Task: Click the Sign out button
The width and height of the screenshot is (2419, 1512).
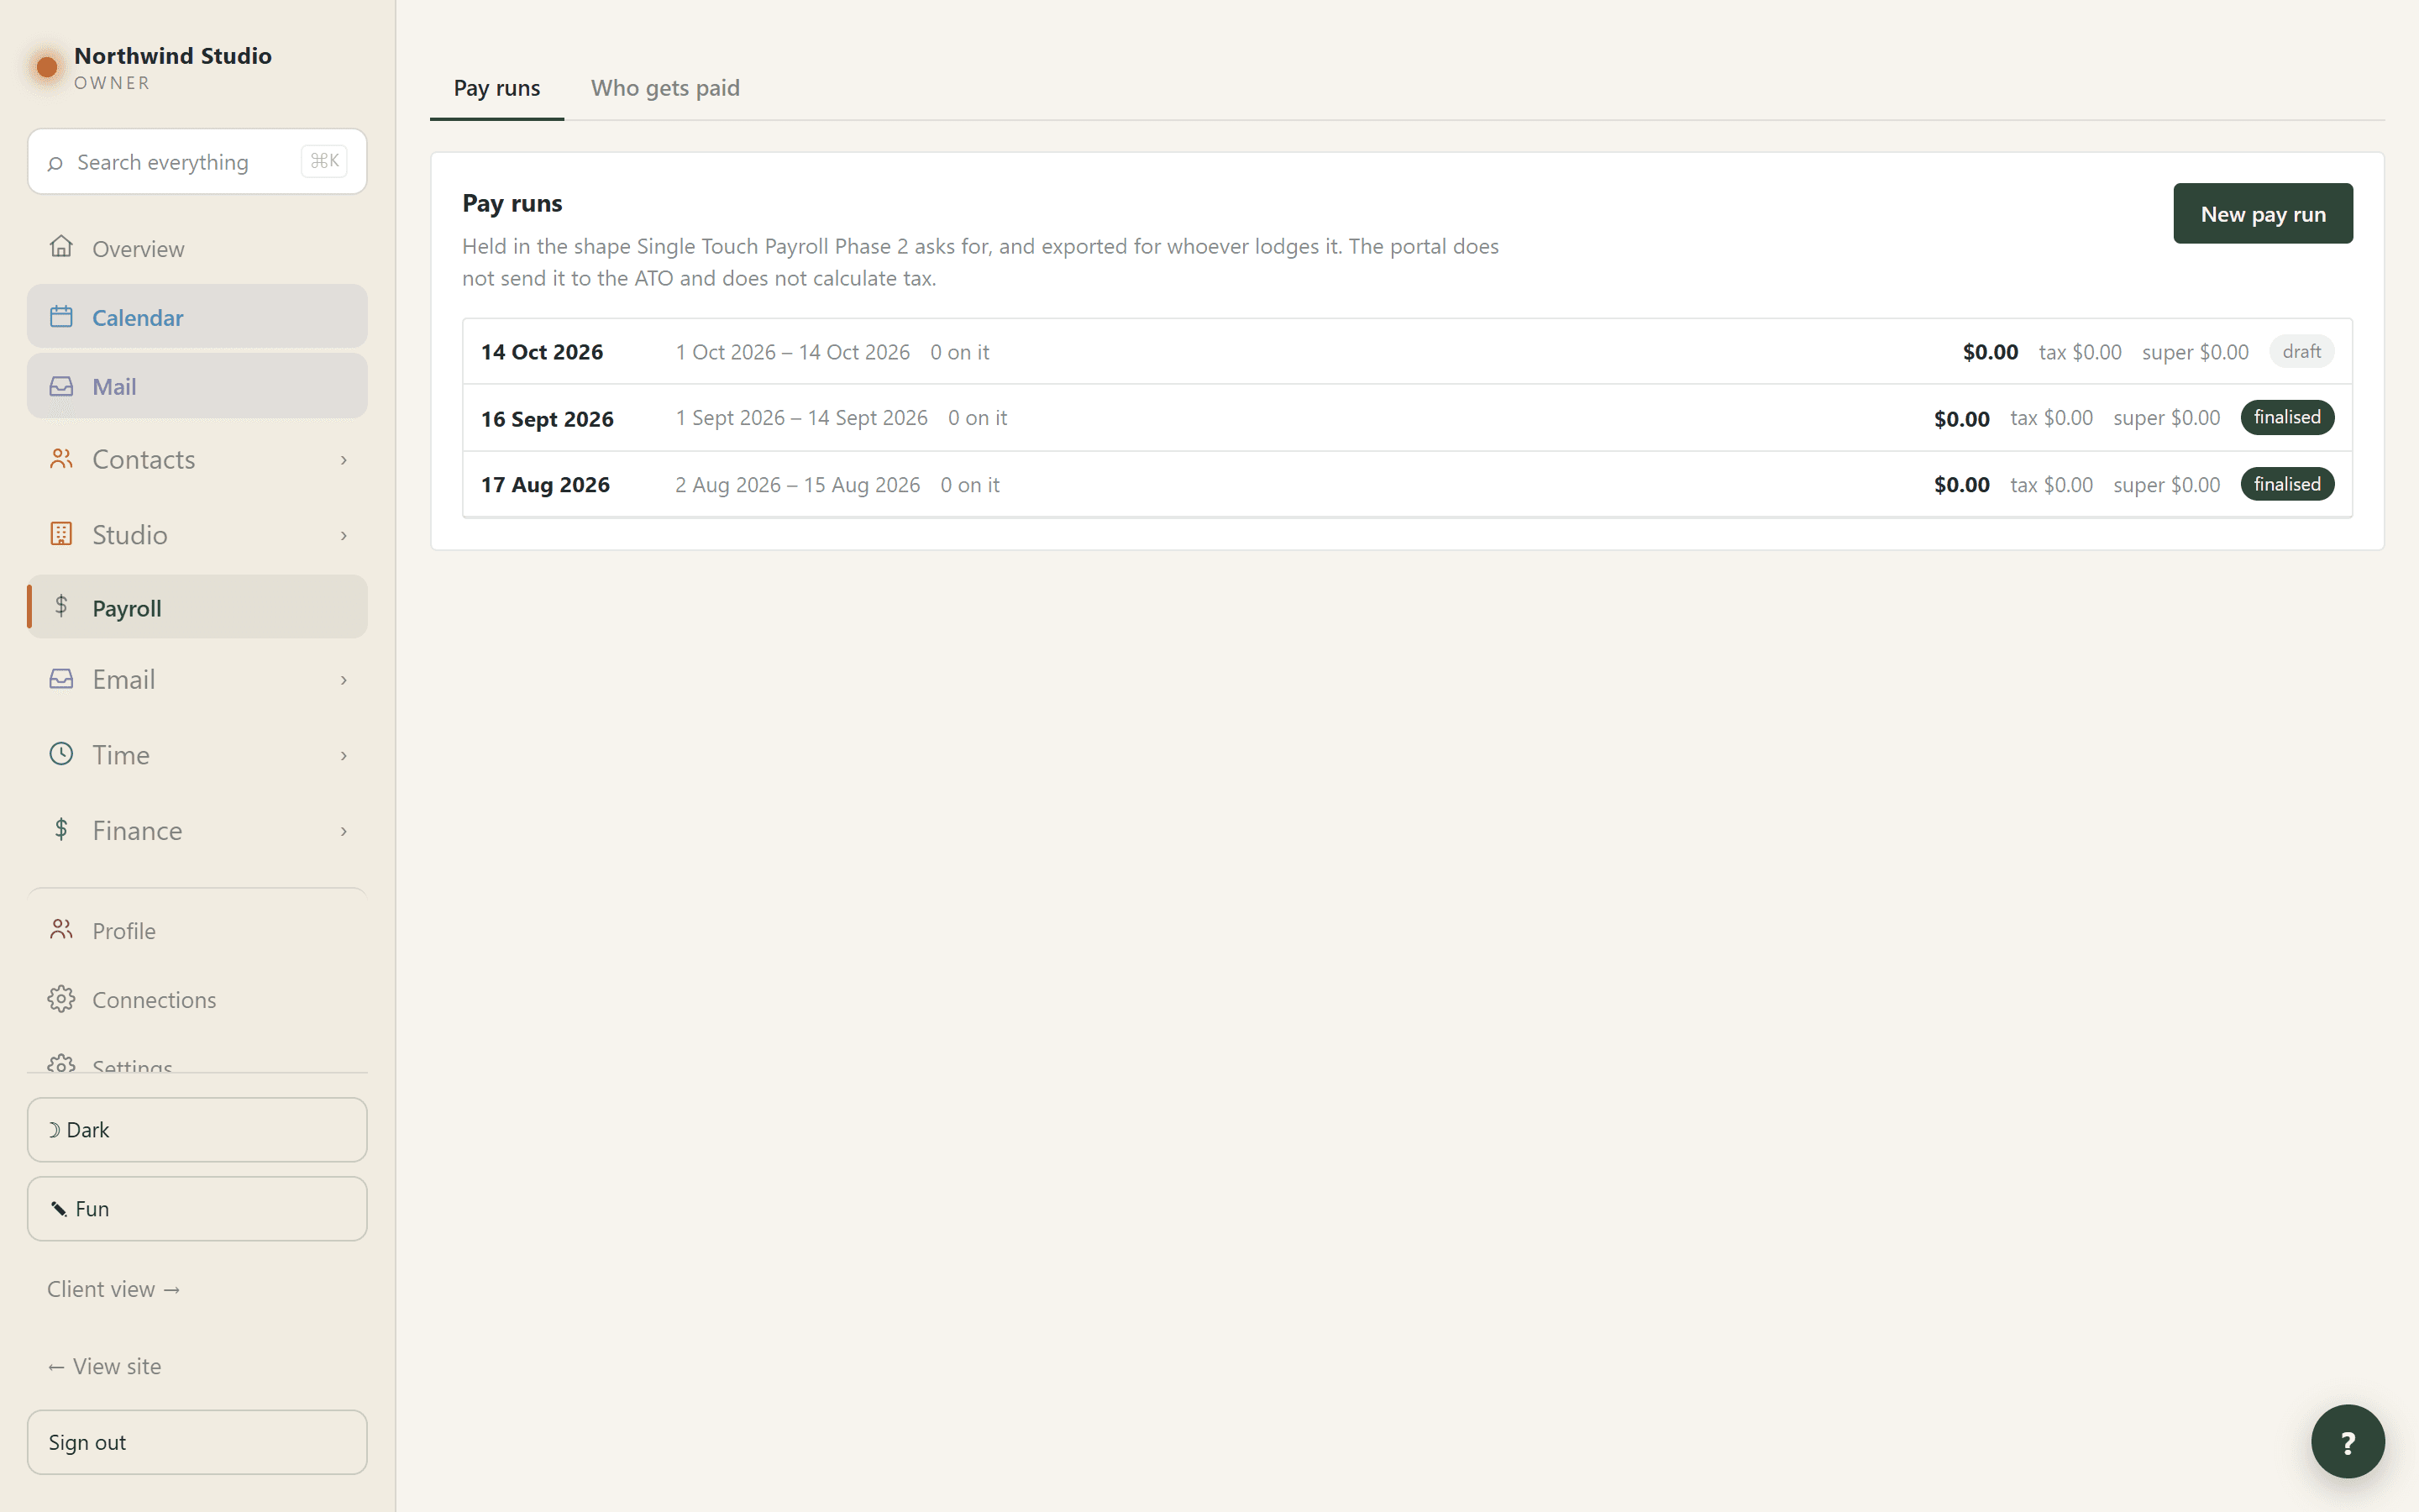Action: pos(197,1442)
